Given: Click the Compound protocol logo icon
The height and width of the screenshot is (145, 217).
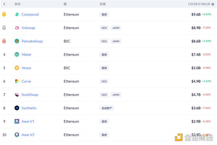Looking at the screenshot, I should coord(17,14).
